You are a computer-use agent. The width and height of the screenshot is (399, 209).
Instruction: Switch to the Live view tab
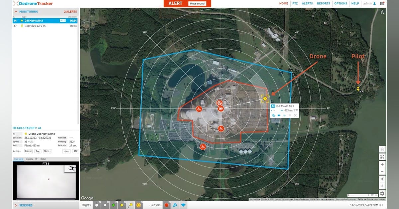[19, 159]
